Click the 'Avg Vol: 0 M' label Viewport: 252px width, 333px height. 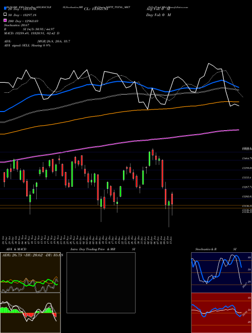pos(158,9)
